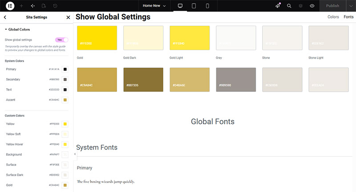Edit the Primary color name field

(11, 69)
